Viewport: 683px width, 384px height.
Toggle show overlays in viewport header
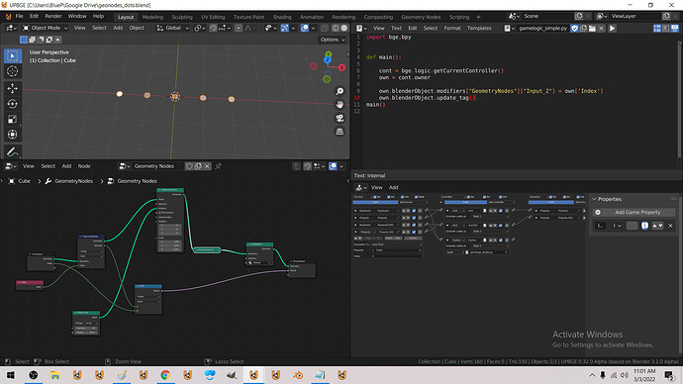coord(305,28)
